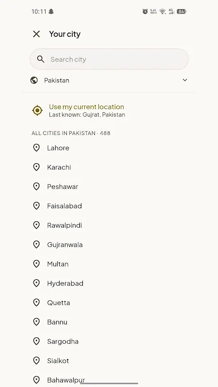
Task: Tap the globe icon beside Pakistan
Action: coord(34,80)
